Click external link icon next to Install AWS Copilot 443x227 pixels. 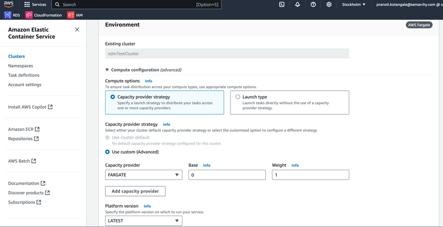(50, 107)
